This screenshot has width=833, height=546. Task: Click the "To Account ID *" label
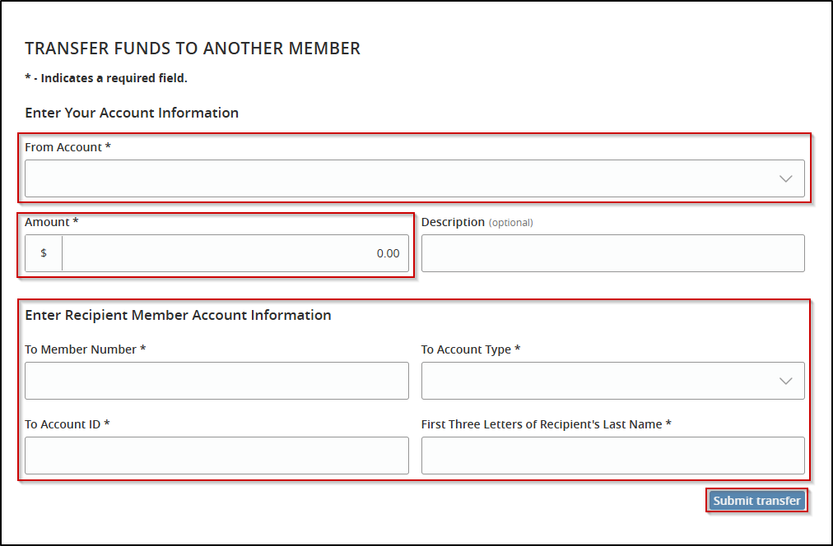pyautogui.click(x=67, y=424)
